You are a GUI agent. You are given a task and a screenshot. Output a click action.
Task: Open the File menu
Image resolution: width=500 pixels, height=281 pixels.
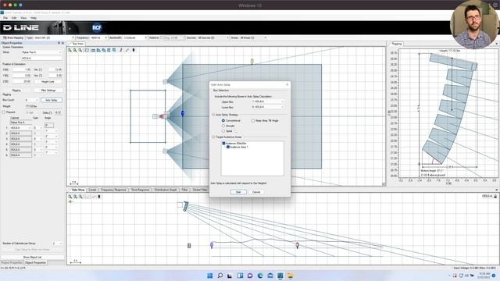click(x=5, y=18)
